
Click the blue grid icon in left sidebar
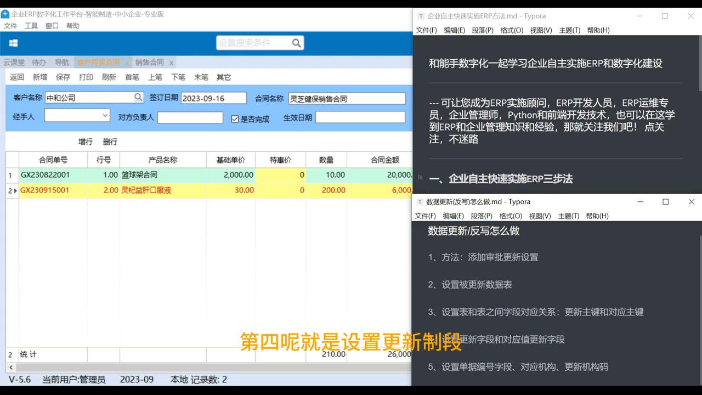[x=12, y=43]
